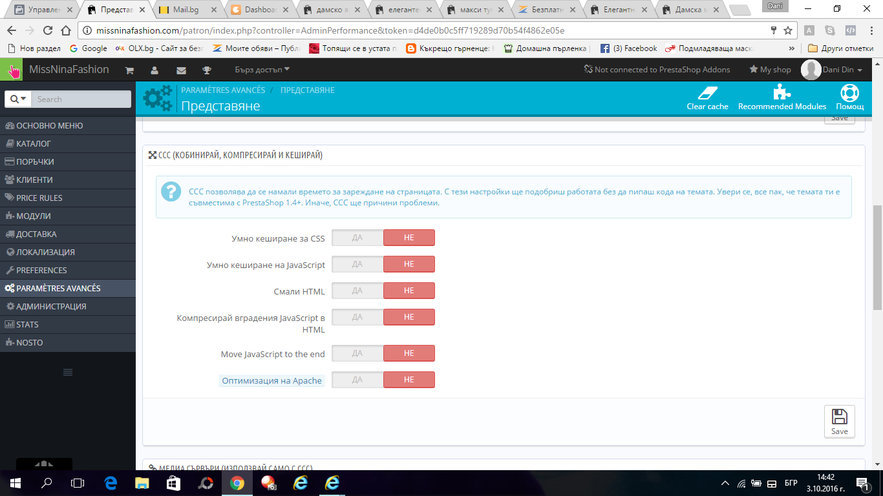The image size is (883, 496).
Task: Open Recommended Modules puzzle icon
Action: [782, 92]
